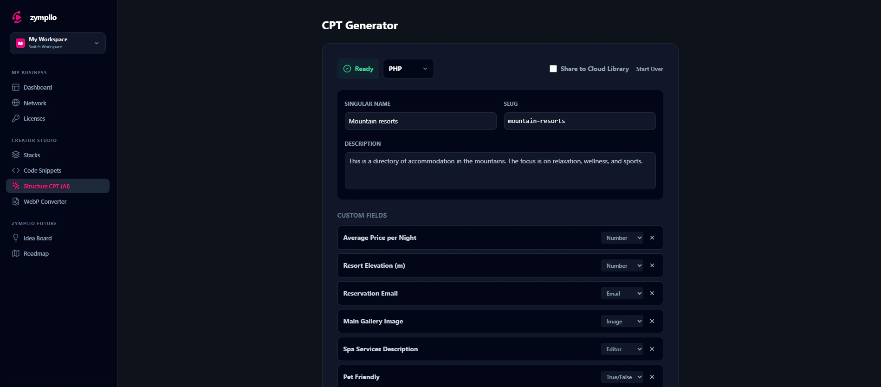This screenshot has height=387, width=881.
Task: Go to Licenses key icon
Action: [16, 118]
